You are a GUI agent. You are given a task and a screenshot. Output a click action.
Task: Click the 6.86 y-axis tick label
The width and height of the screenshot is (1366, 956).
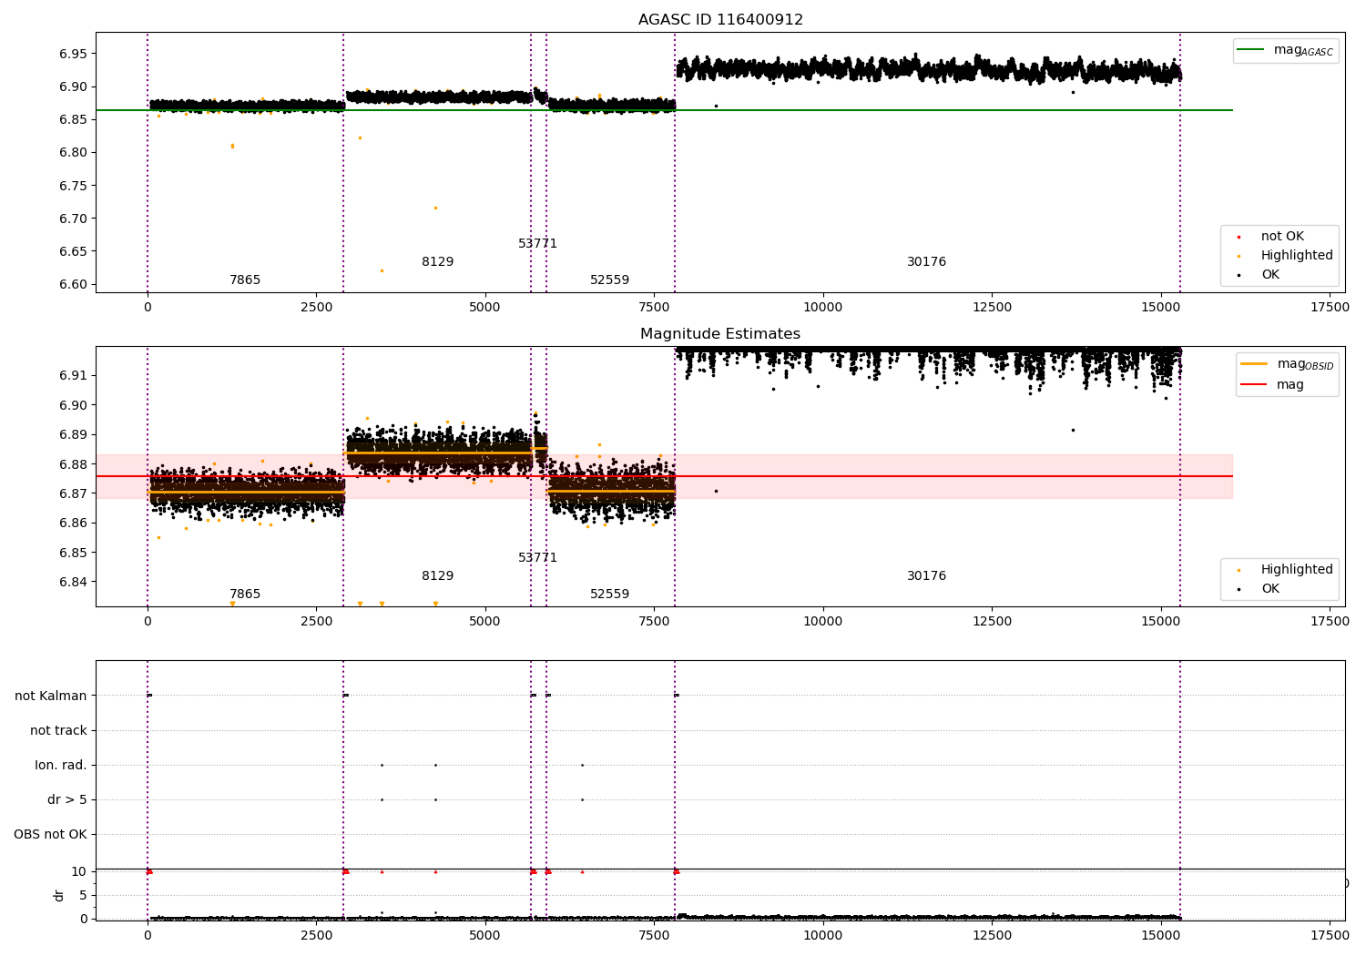coord(73,523)
